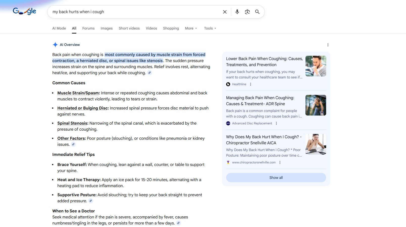Open search by image lens
Viewport: 406px width, 227px height.
point(247,12)
